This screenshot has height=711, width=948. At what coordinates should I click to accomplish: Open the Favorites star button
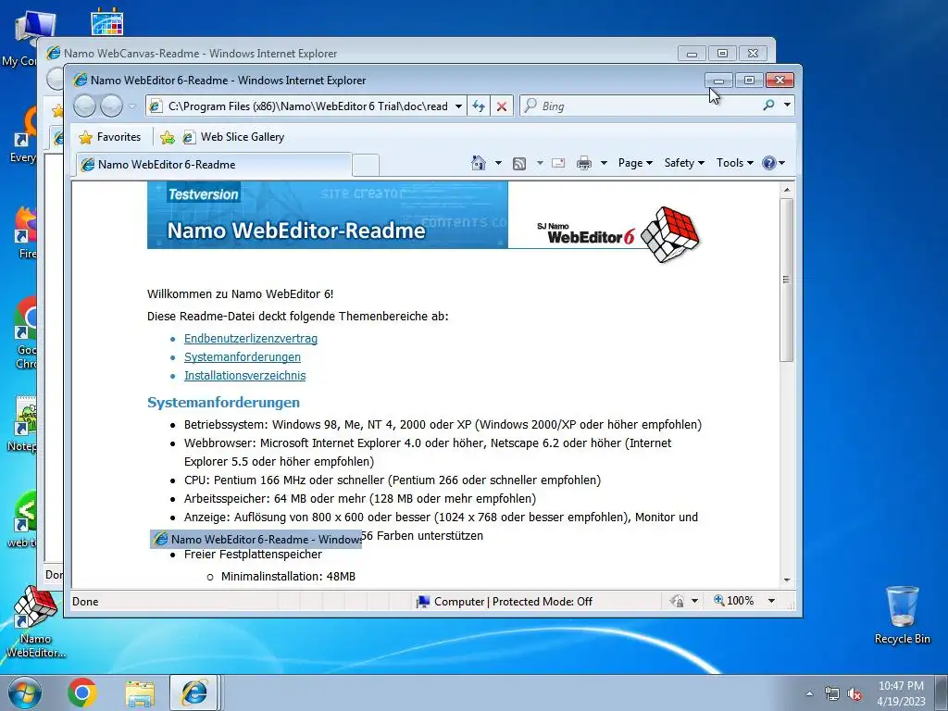tap(109, 137)
